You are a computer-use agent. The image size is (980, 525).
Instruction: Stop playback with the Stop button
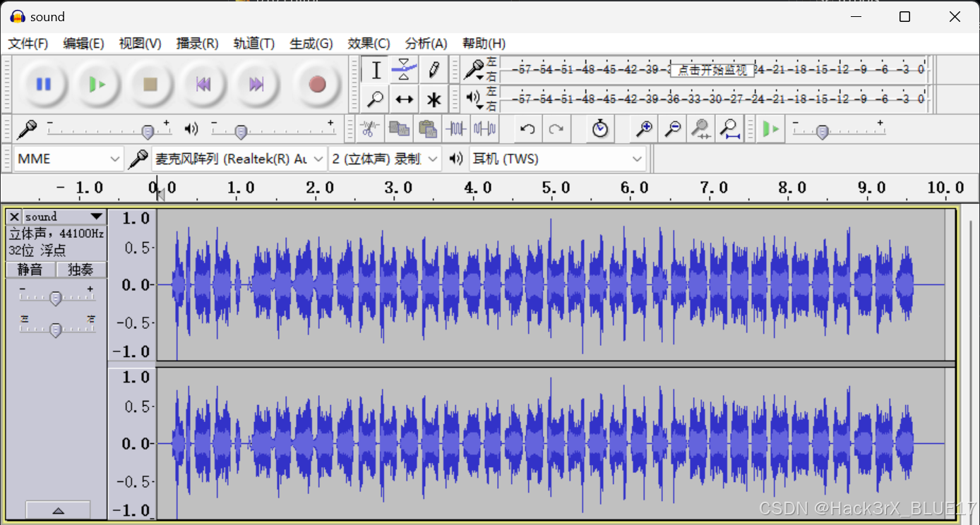click(150, 85)
